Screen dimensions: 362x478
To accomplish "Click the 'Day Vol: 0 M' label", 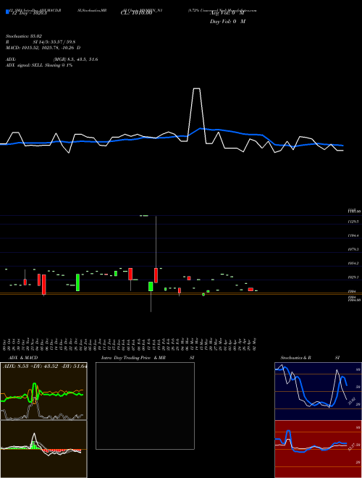I will tap(227, 22).
